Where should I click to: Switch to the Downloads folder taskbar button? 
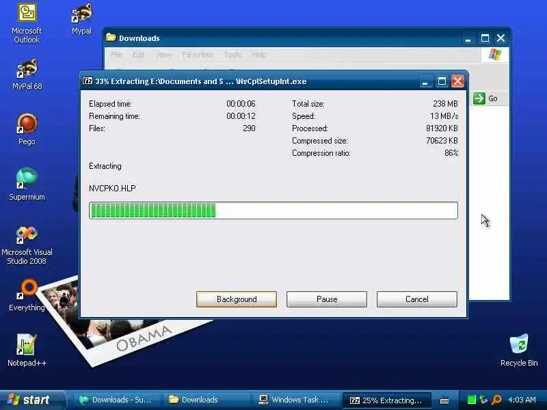click(206, 400)
